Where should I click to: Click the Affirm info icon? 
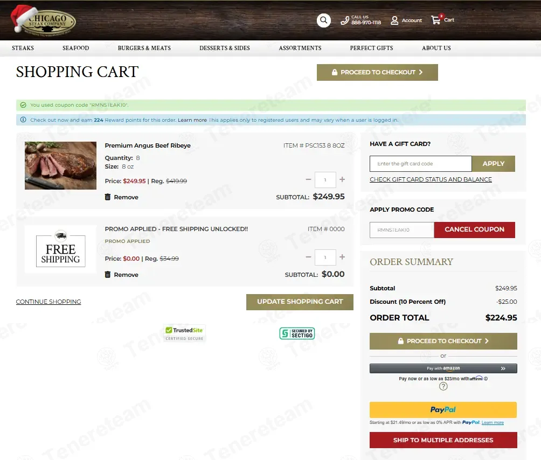coord(486,379)
